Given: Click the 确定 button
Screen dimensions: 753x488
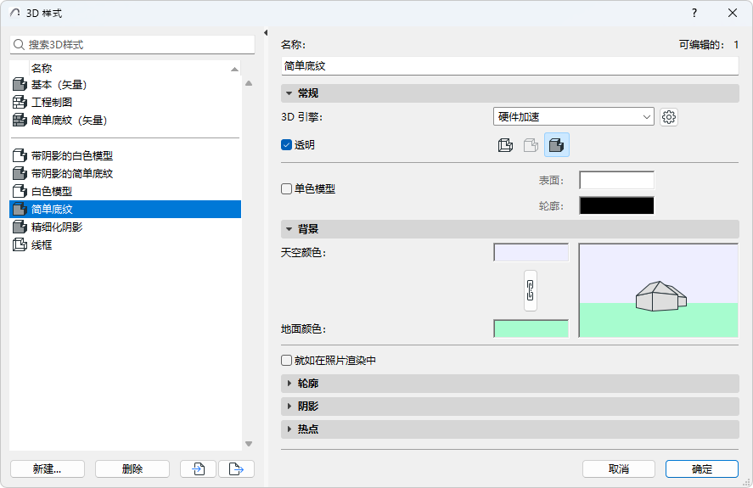Looking at the screenshot, I should tap(701, 468).
